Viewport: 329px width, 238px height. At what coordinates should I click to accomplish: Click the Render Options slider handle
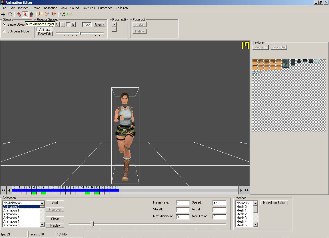point(80,33)
